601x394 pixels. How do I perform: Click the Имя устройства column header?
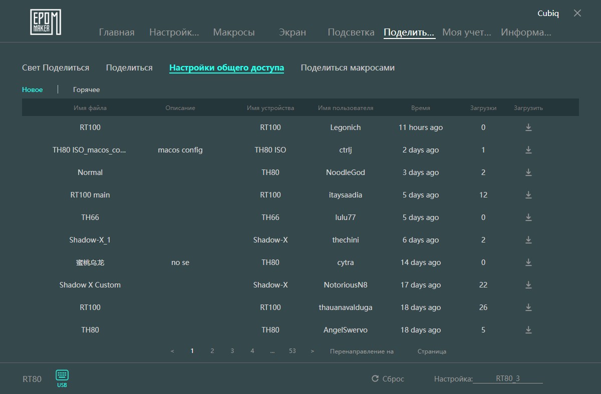point(270,108)
